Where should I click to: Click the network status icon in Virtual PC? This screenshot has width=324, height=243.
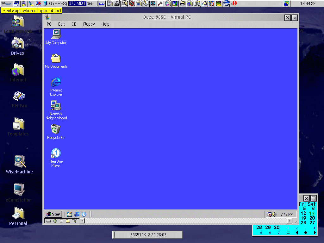pyautogui.click(x=75, y=221)
